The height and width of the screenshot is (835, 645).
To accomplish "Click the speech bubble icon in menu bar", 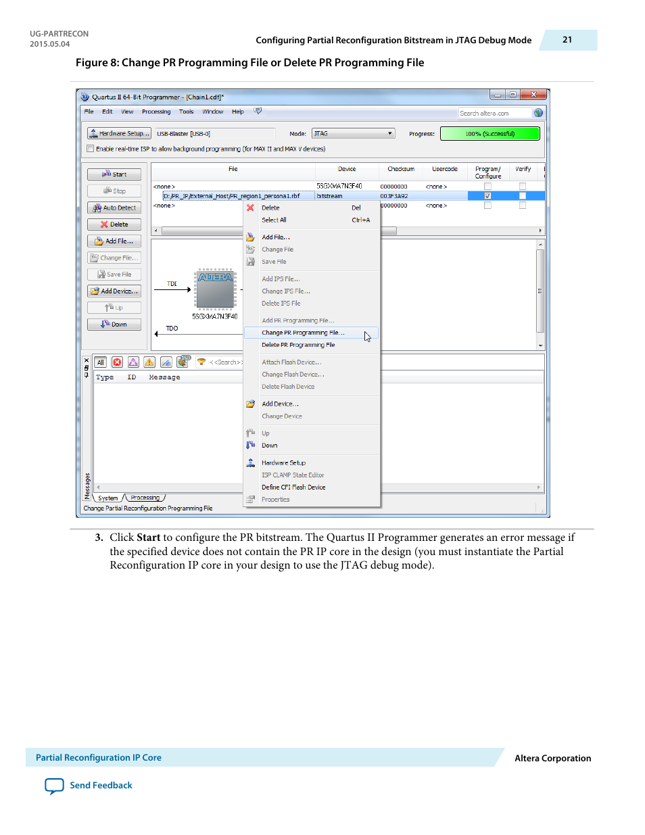I will [258, 111].
